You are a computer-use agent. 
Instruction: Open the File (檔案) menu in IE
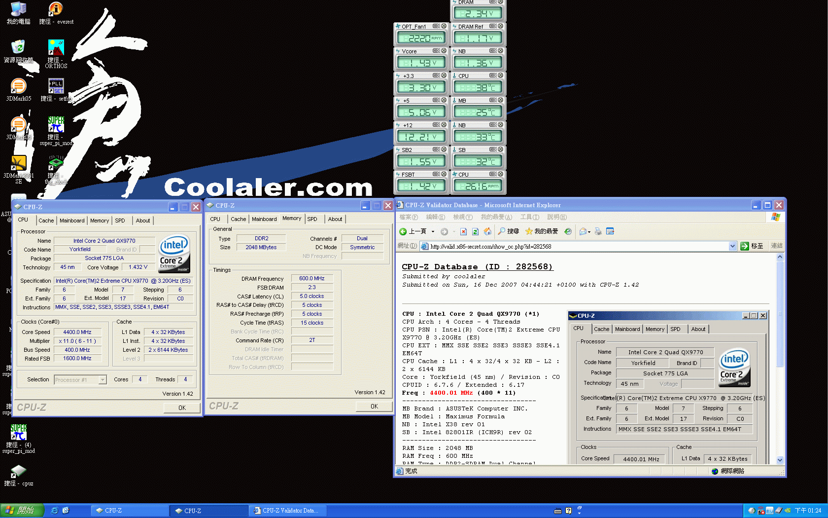tap(408, 217)
